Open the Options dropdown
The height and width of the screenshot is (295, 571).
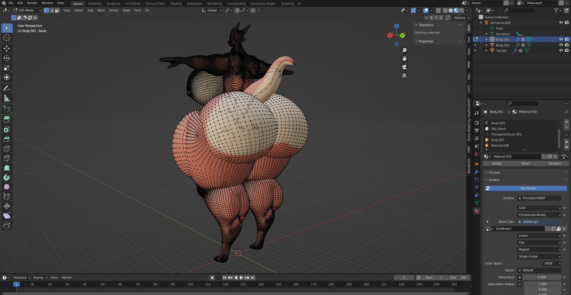(x=460, y=18)
